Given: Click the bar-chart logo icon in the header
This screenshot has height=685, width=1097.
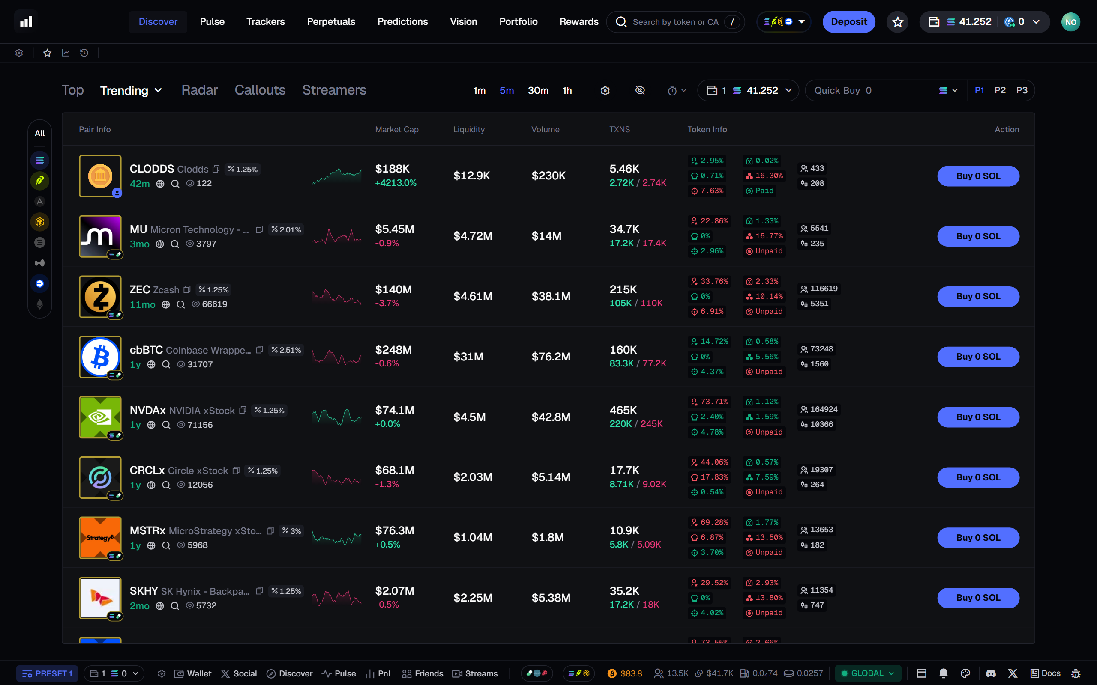Looking at the screenshot, I should click(26, 21).
